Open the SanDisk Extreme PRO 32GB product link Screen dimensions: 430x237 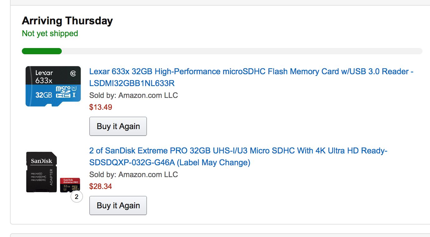tap(238, 151)
